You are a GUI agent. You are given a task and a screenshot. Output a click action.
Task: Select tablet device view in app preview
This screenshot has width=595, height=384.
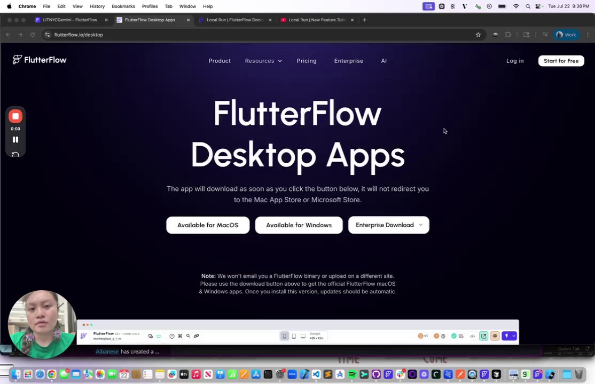pos(294,336)
